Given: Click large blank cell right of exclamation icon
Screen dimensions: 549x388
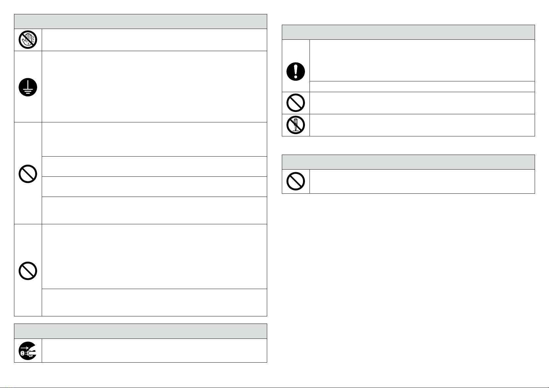Looking at the screenshot, I should [422, 61].
